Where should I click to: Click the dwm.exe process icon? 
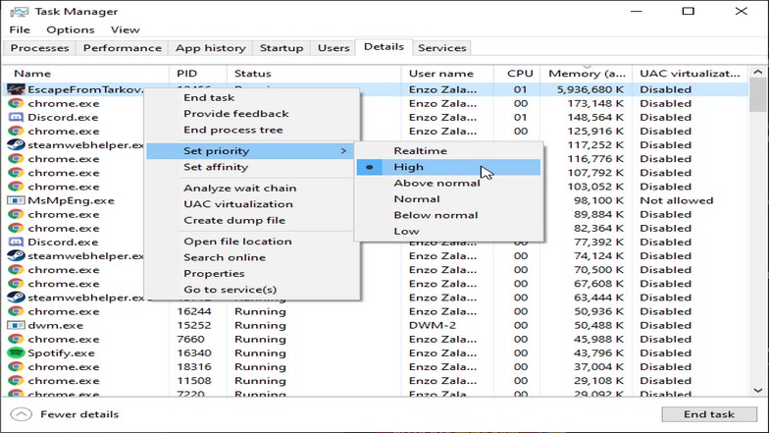pos(16,325)
